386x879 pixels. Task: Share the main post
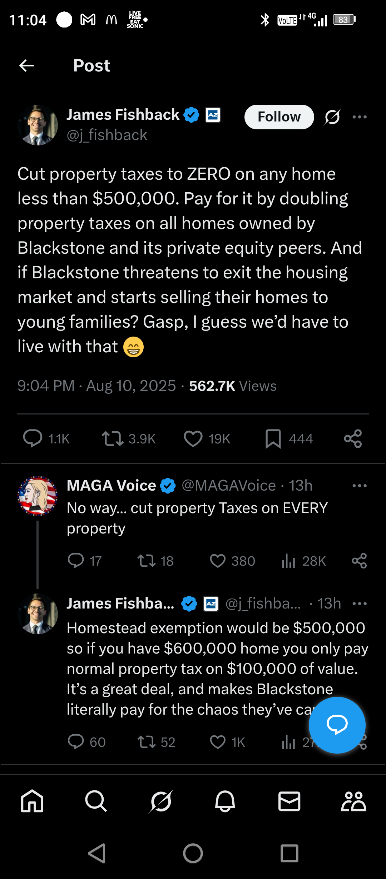tap(353, 439)
